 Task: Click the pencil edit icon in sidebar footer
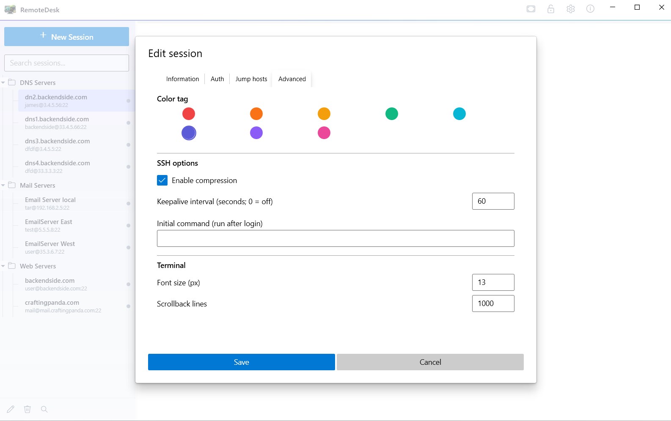11,409
